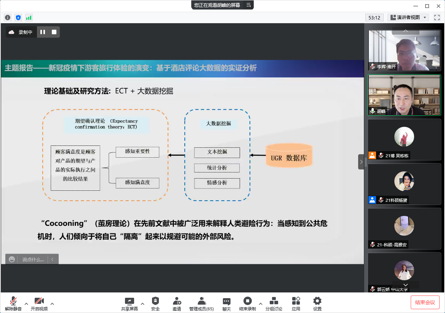The width and height of the screenshot is (445, 313).
Task: Click the 说点什么 comment input field
Action: (x=33, y=259)
